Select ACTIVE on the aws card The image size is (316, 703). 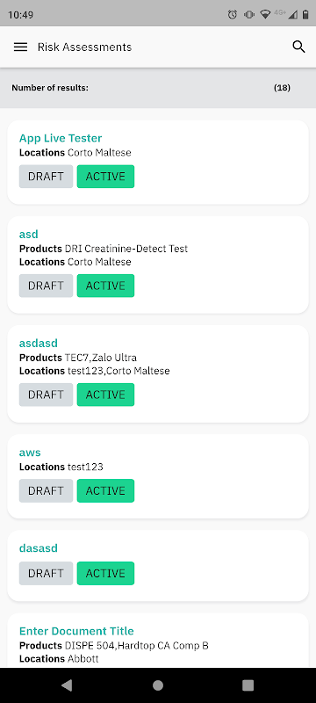point(105,490)
